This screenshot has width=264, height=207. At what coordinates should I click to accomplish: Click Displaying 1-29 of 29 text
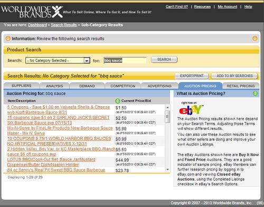tap(25, 177)
